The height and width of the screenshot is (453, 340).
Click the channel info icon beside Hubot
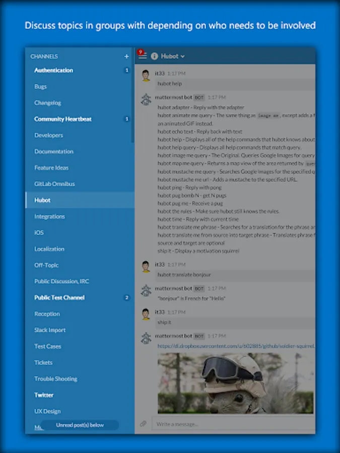(155, 56)
